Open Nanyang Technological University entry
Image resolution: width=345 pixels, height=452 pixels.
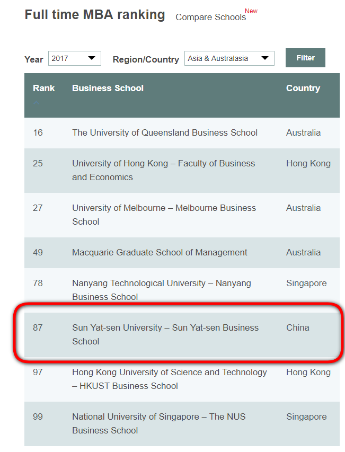coord(161,290)
